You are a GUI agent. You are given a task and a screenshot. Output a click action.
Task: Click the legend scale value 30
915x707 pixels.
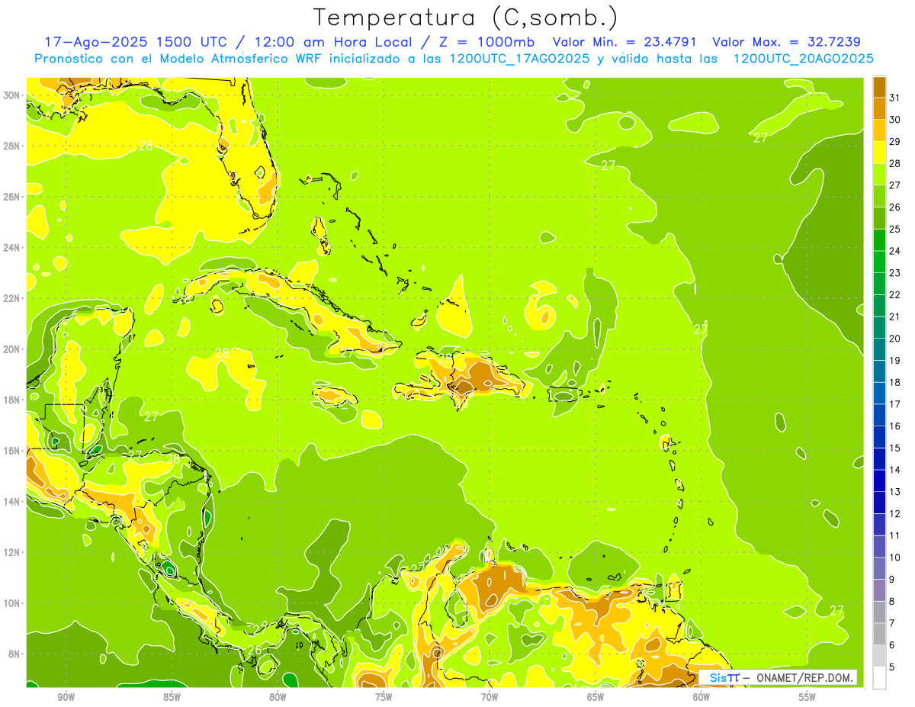(895, 119)
